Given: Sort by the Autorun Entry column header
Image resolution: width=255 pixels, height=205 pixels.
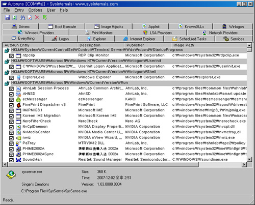Looking at the screenshot, I should (x=40, y=45).
